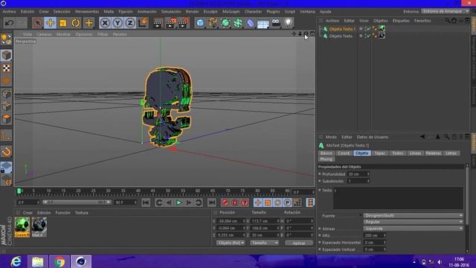Viewport: 476px width, 268px height.
Task: Open the Simulación menu
Action: point(171,12)
